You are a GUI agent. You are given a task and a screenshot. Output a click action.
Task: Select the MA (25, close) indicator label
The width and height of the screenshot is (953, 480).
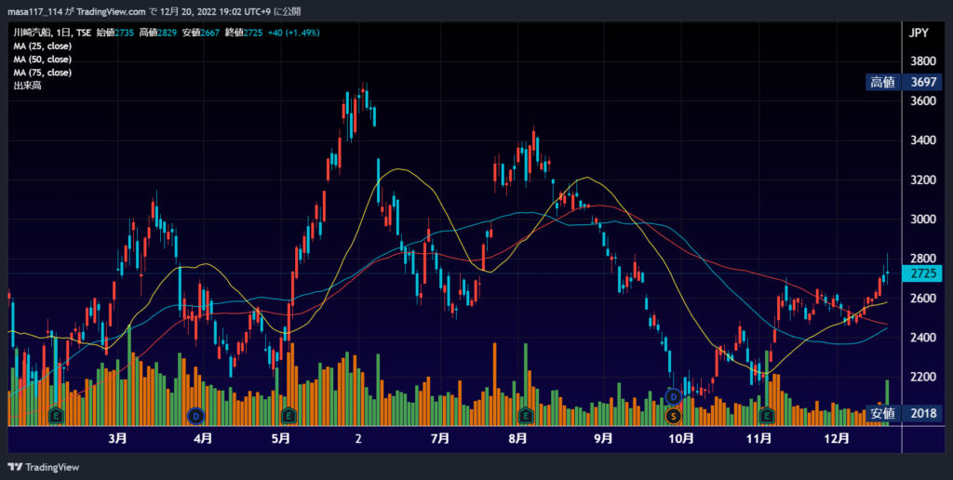click(x=43, y=47)
